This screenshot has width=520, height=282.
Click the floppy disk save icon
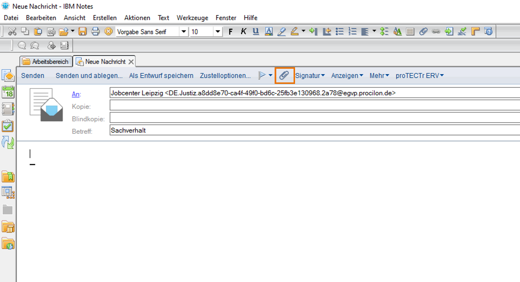click(83, 32)
